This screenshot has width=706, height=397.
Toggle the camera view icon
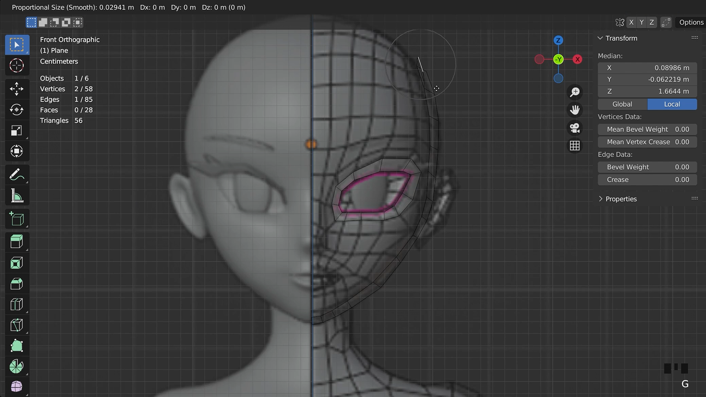[x=575, y=128]
